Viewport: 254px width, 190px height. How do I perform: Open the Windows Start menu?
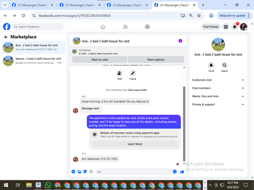pyautogui.click(x=6, y=185)
